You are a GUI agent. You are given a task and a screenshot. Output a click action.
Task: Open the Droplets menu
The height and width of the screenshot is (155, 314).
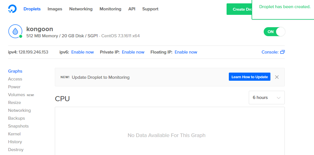[32, 9]
